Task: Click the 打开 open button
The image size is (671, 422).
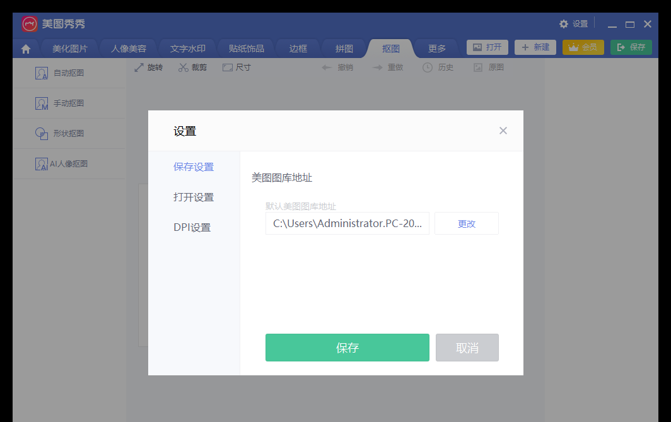Action: 487,47
